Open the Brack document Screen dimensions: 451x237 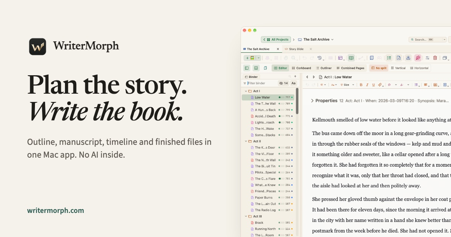pos(259,223)
